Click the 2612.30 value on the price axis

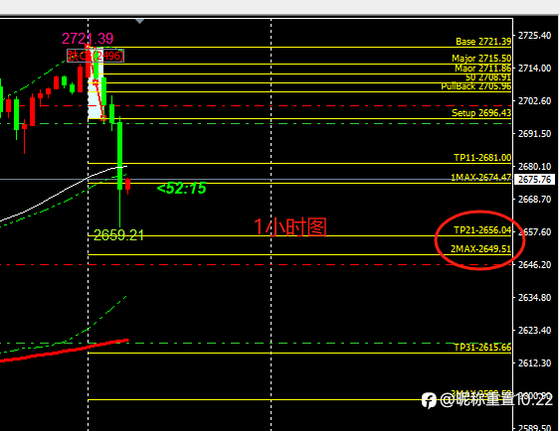tap(534, 363)
